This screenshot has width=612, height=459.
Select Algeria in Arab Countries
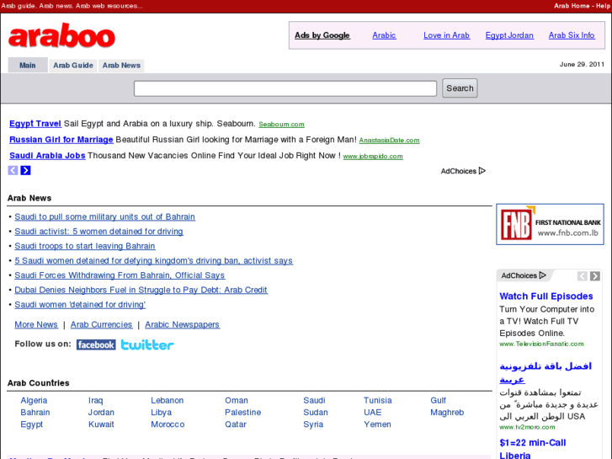34,400
